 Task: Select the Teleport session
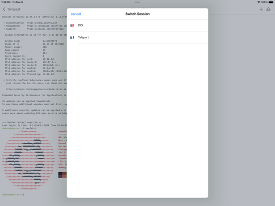(137, 37)
